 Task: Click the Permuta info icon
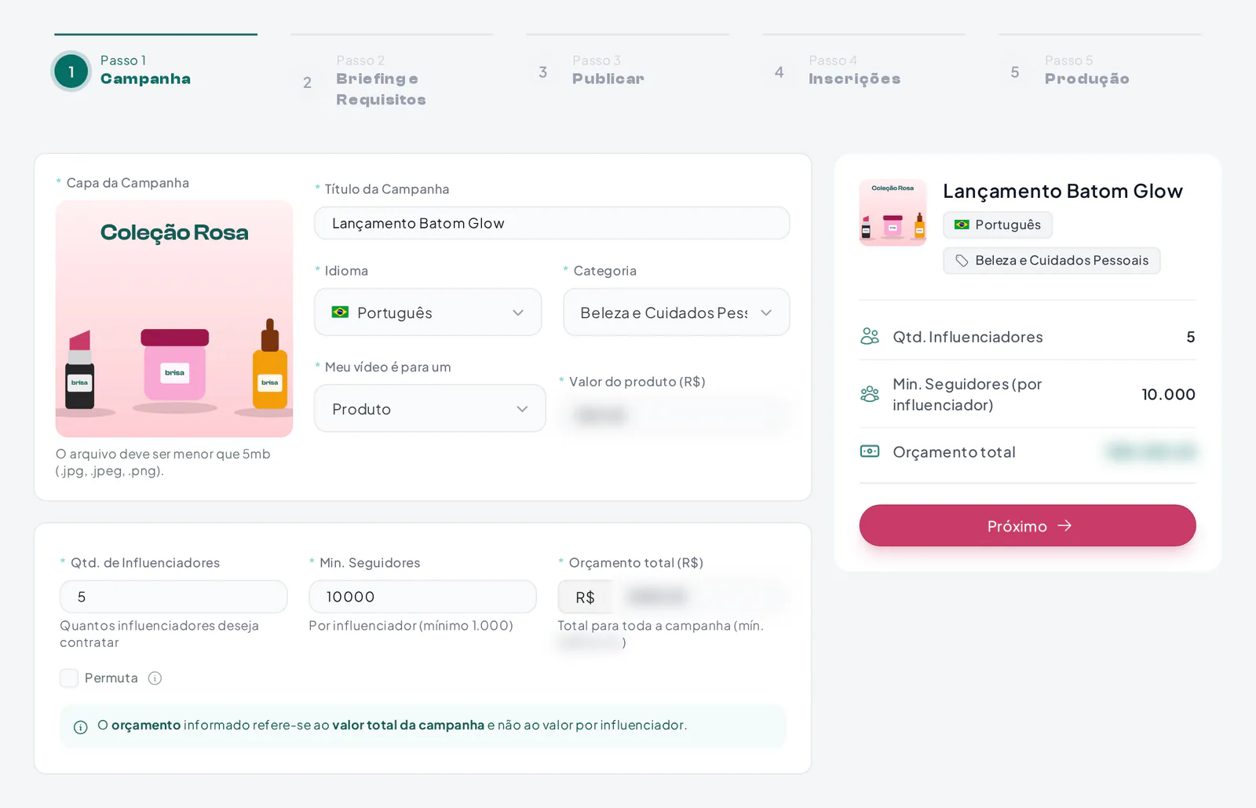tap(155, 678)
